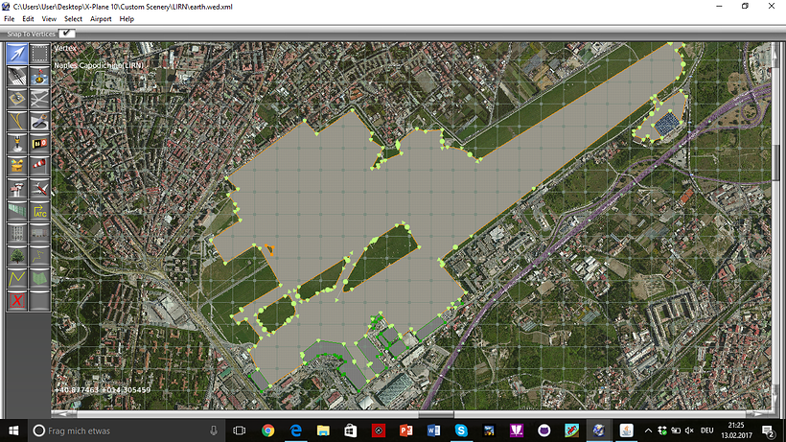Choose the tall grey building tool
Image resolution: width=786 pixels, height=442 pixels.
pos(17,234)
